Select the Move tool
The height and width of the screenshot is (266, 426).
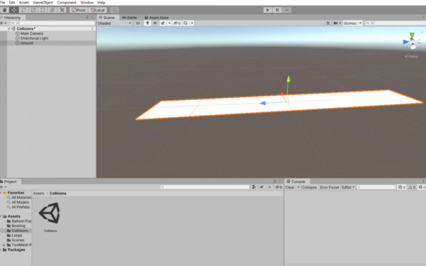pyautogui.click(x=14, y=10)
